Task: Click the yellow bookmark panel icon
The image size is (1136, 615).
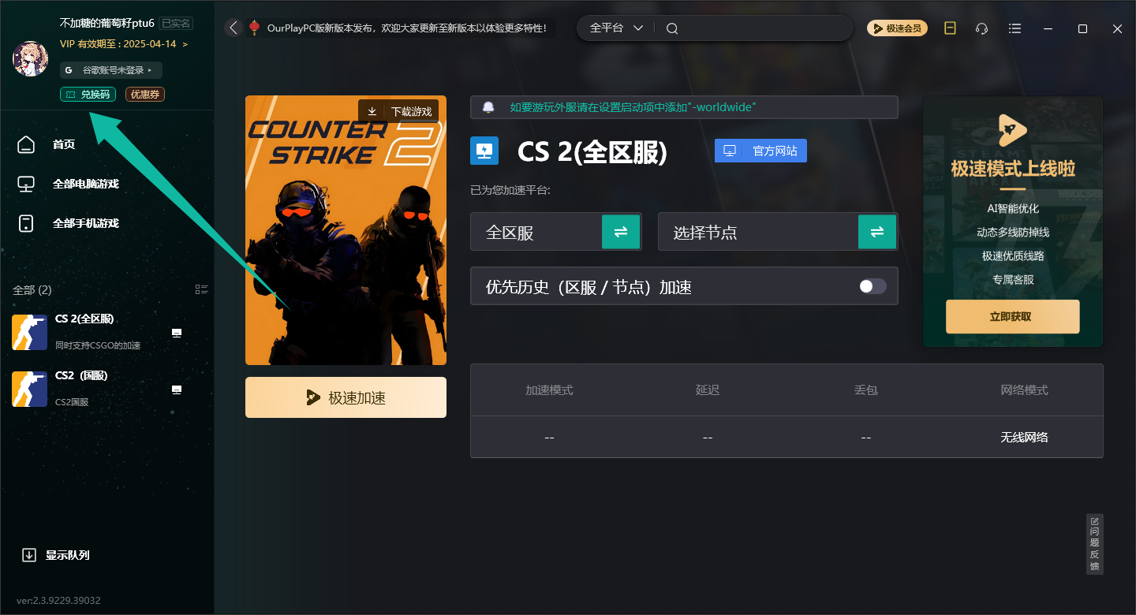Action: point(950,28)
